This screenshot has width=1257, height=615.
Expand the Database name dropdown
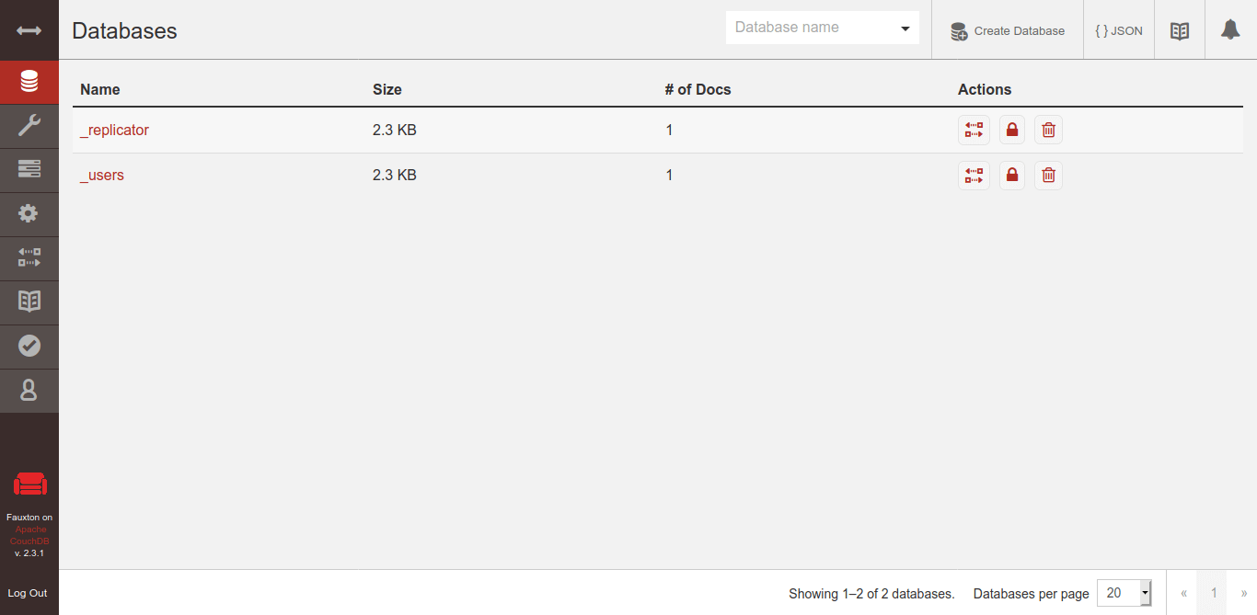pos(905,28)
